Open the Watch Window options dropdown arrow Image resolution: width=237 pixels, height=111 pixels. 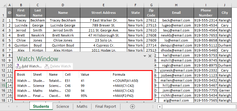click(x=145, y=56)
